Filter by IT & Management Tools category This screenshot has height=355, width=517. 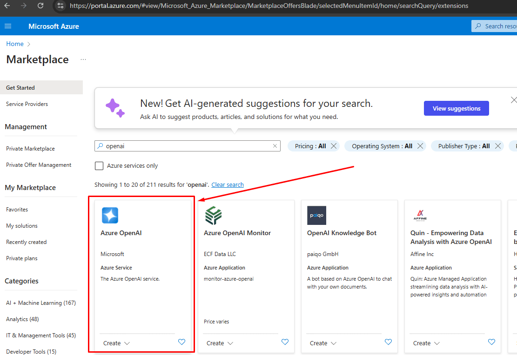click(x=41, y=335)
